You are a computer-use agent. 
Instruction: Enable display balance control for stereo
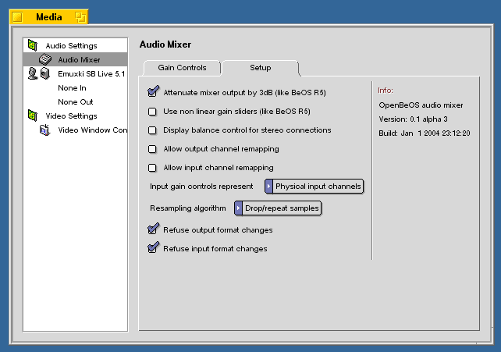point(153,130)
